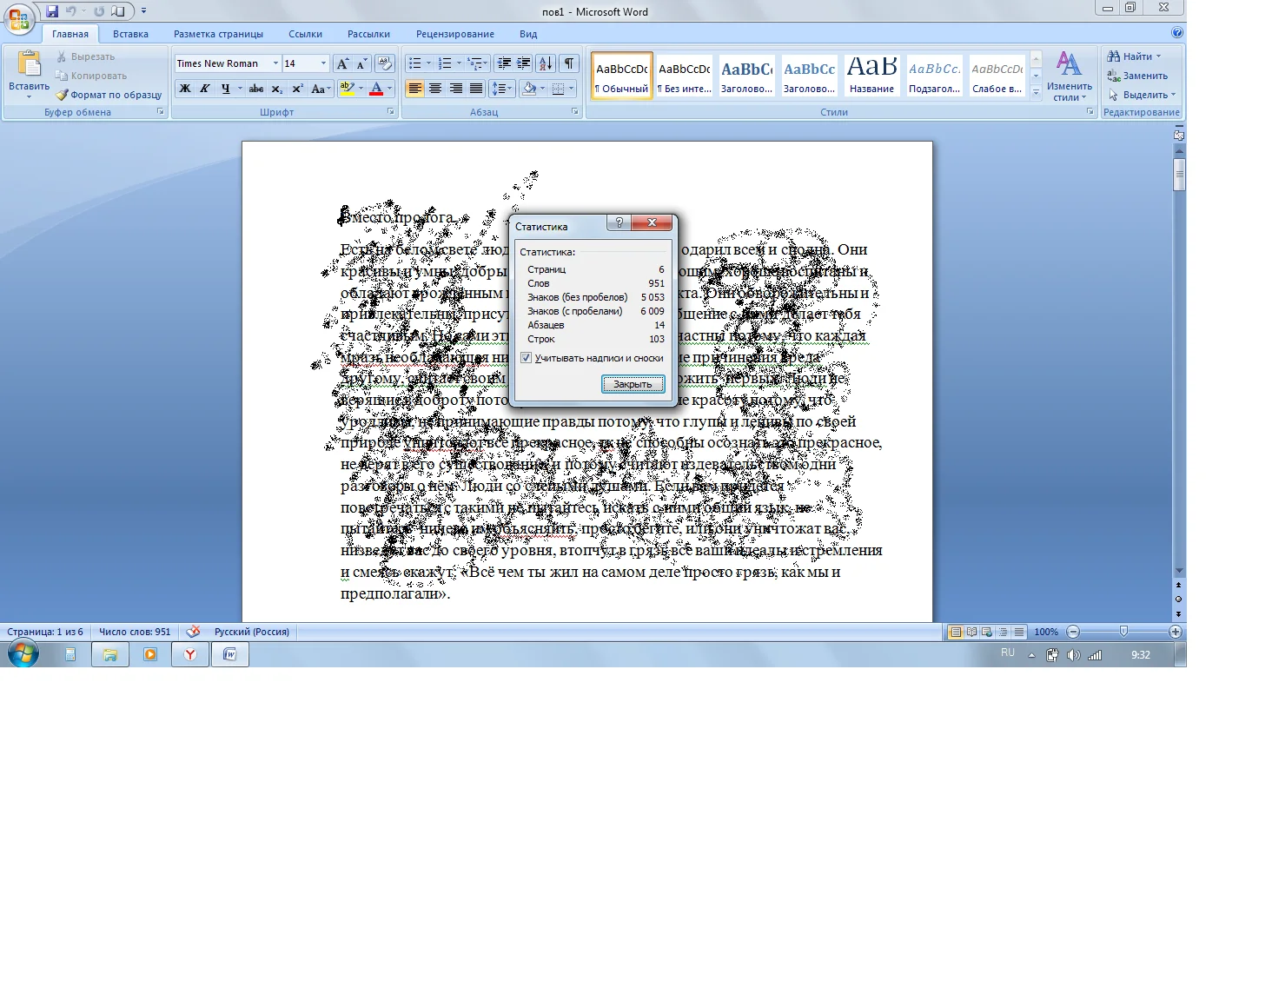Decrease font size with the shrink font icon
The image size is (1272, 994).
(361, 63)
